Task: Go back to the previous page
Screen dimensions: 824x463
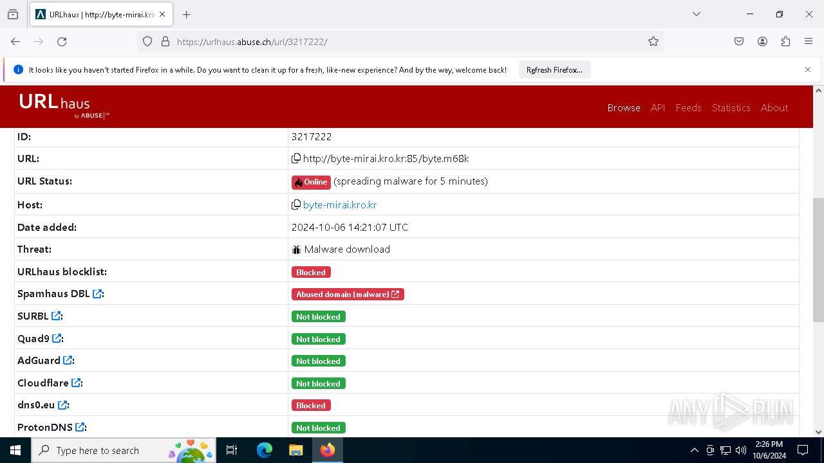Action: tap(15, 41)
